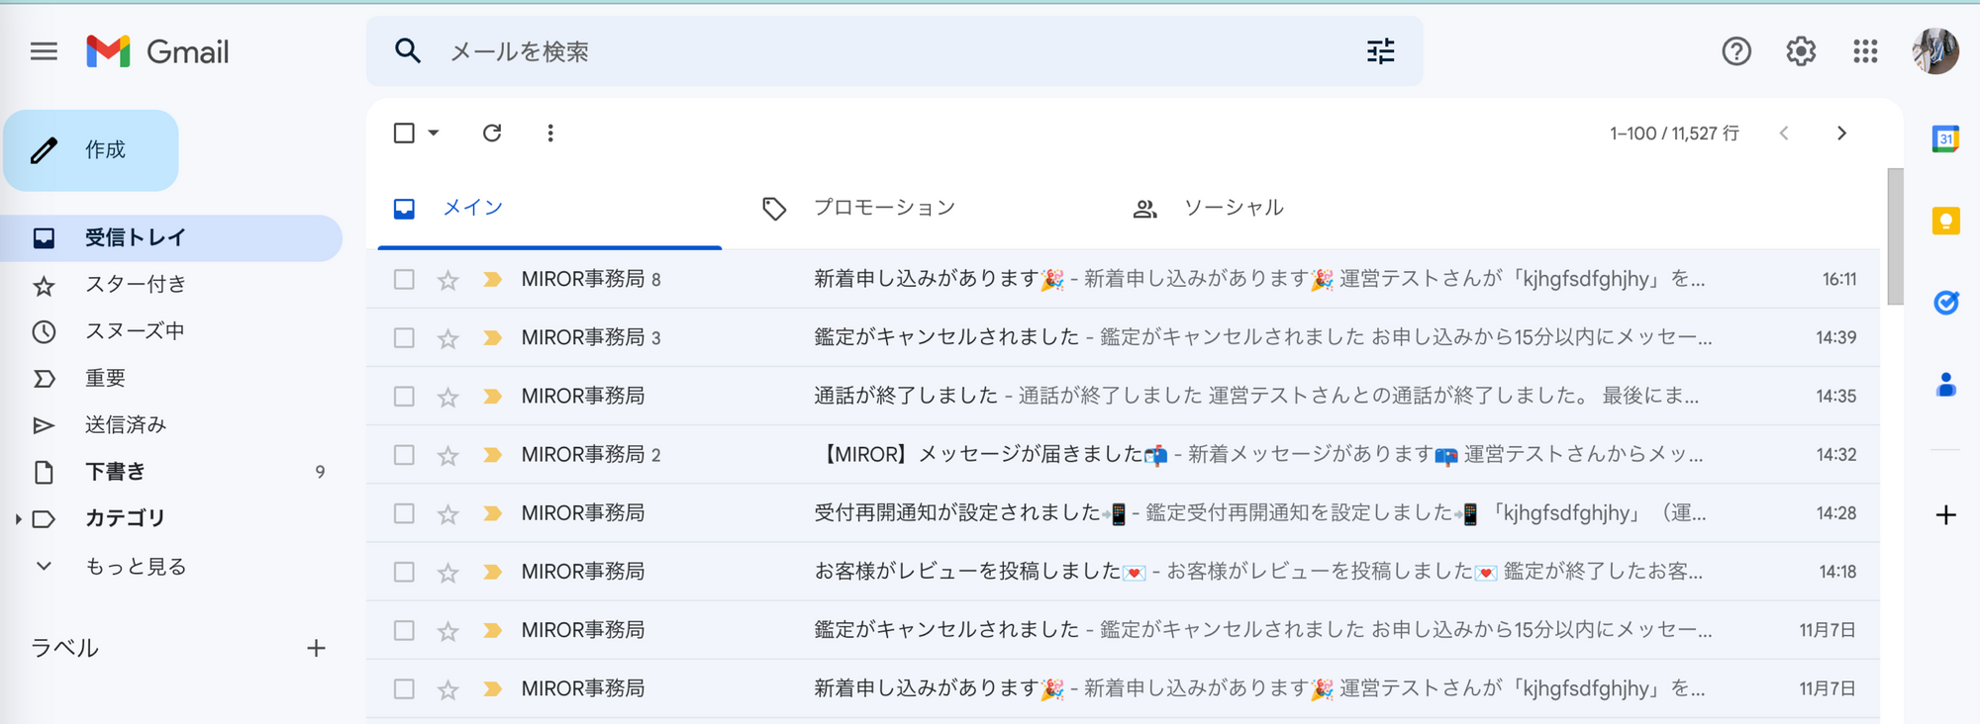Toggle importance marker on 14:32 email
This screenshot has height=724, width=1980.
492,455
